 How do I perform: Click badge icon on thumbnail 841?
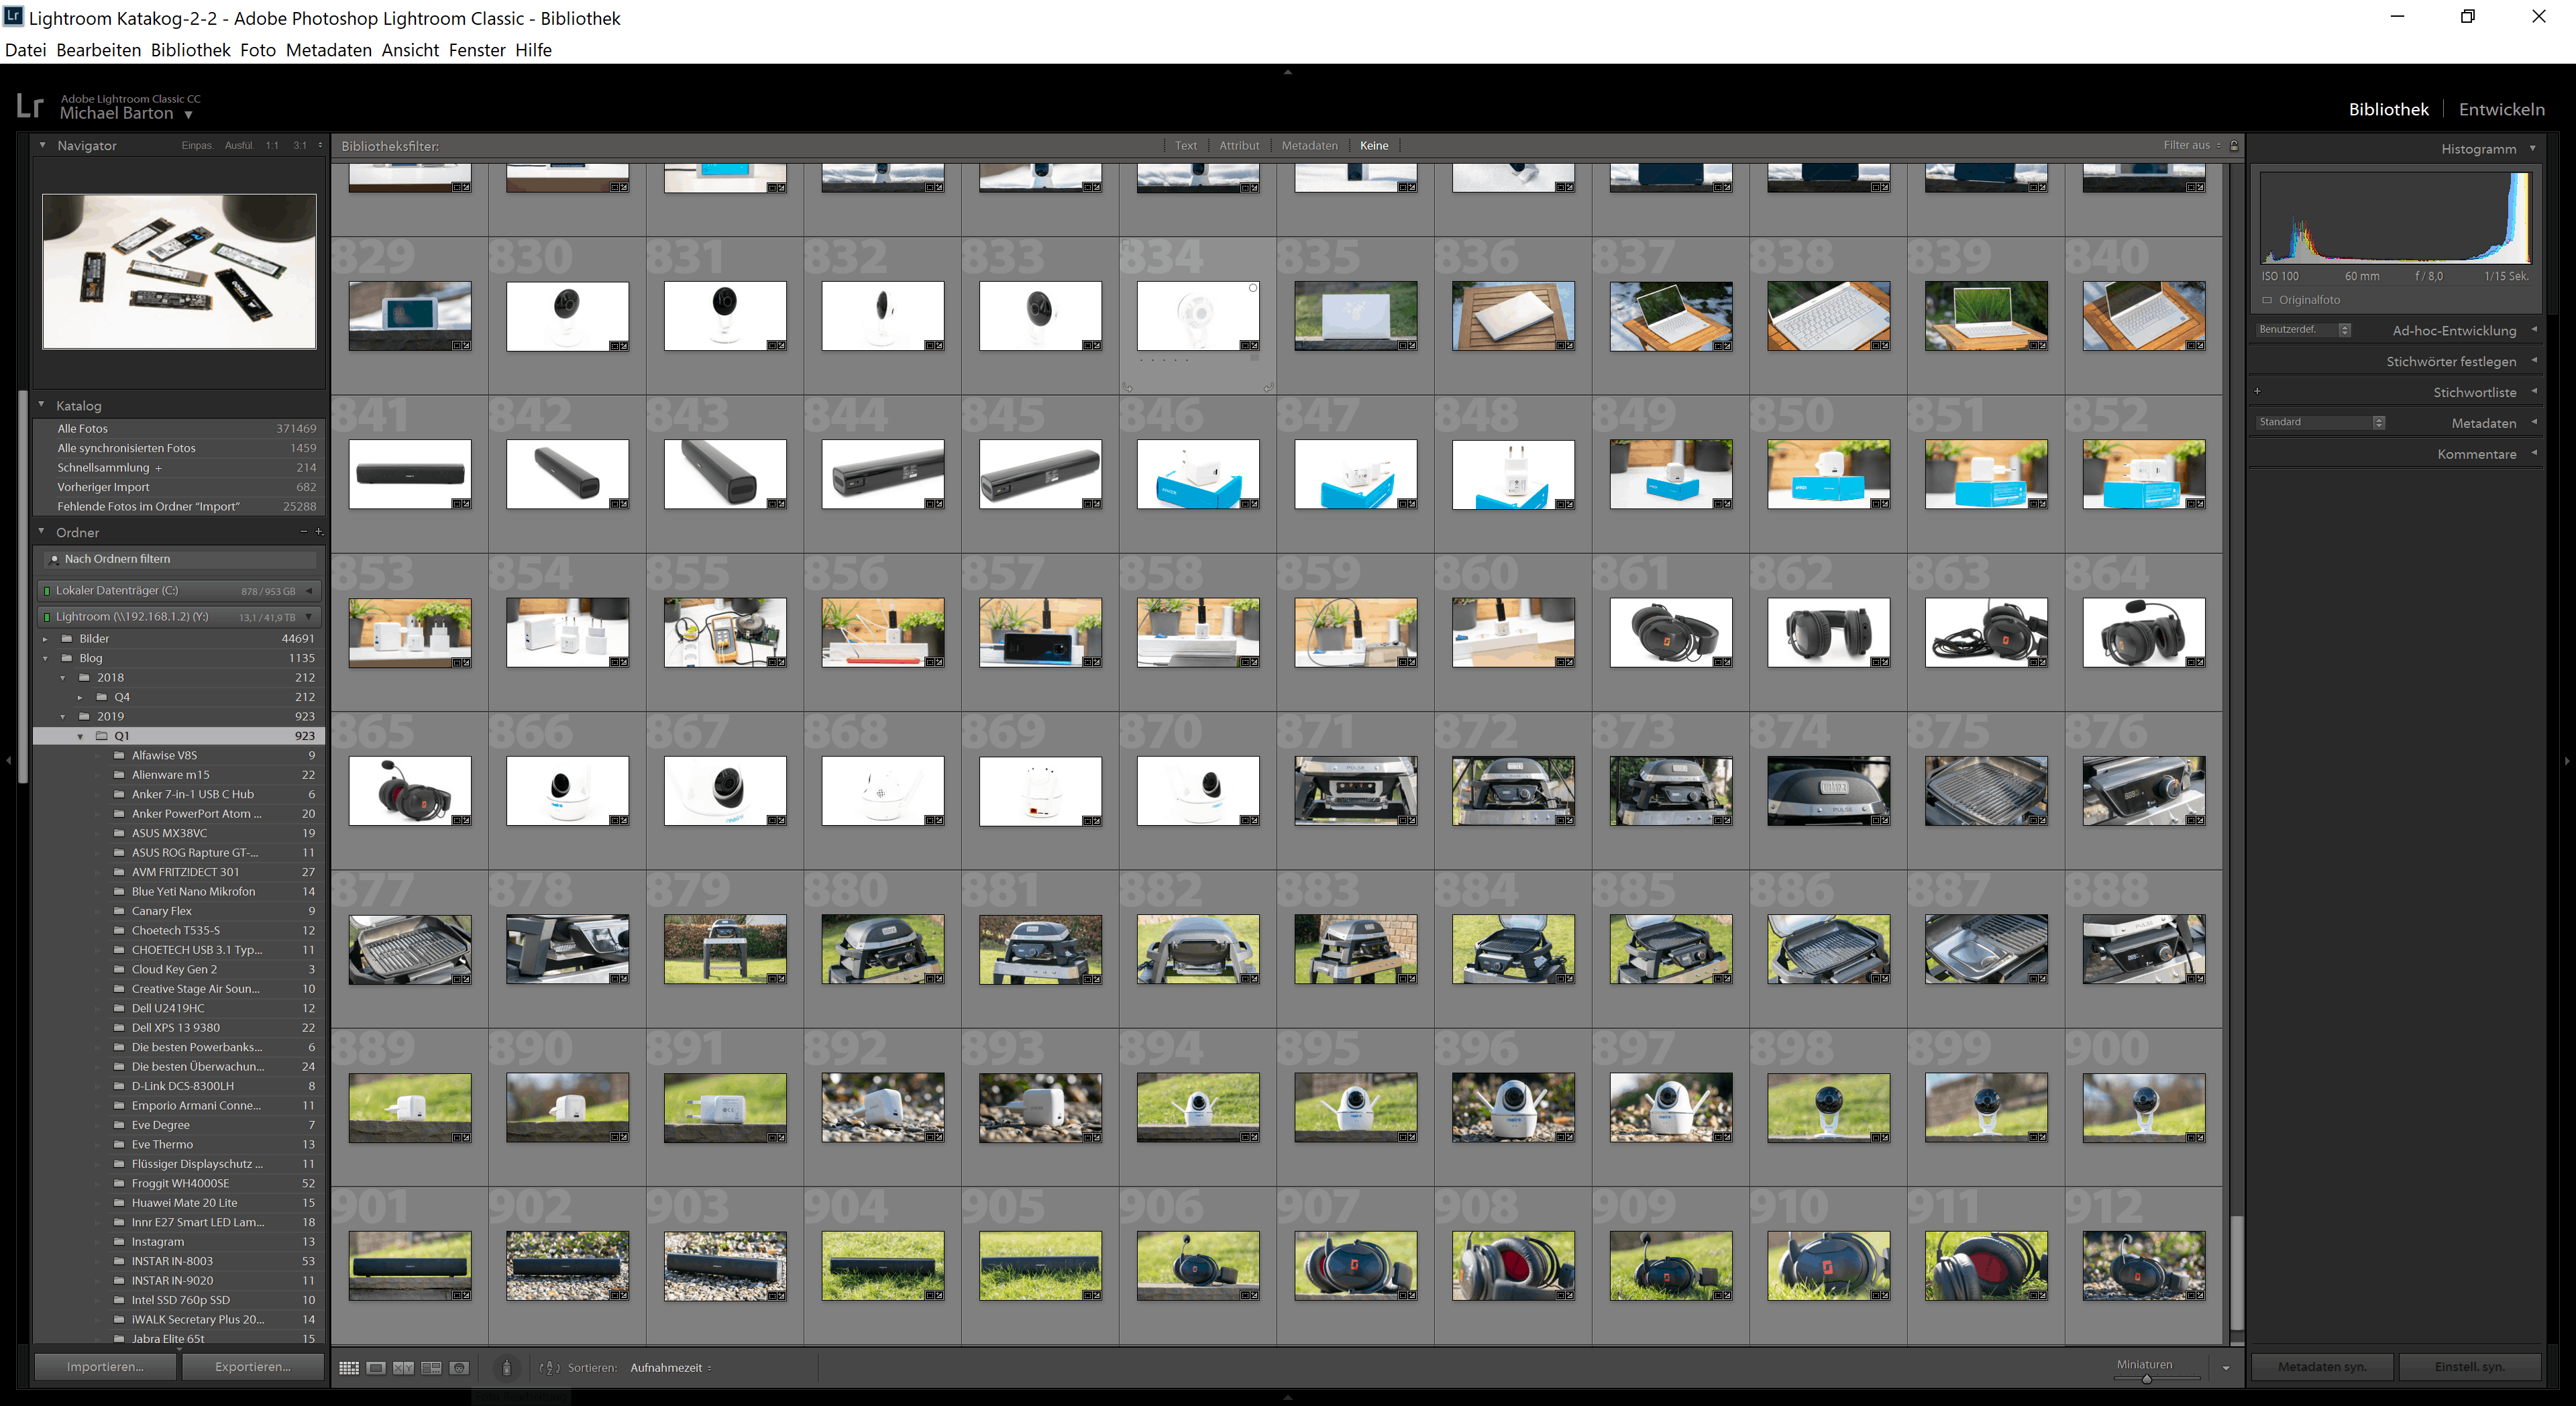(x=461, y=504)
